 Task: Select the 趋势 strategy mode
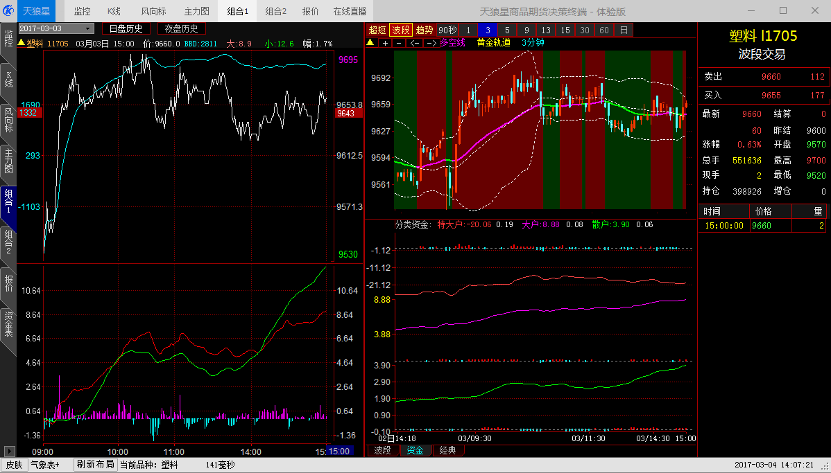pyautogui.click(x=425, y=30)
